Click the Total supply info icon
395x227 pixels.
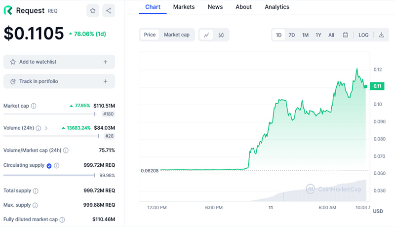click(36, 191)
